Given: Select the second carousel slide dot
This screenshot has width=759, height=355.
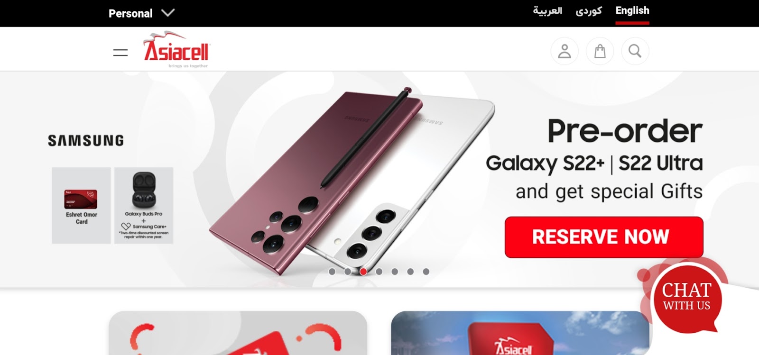Looking at the screenshot, I should pyautogui.click(x=348, y=272).
